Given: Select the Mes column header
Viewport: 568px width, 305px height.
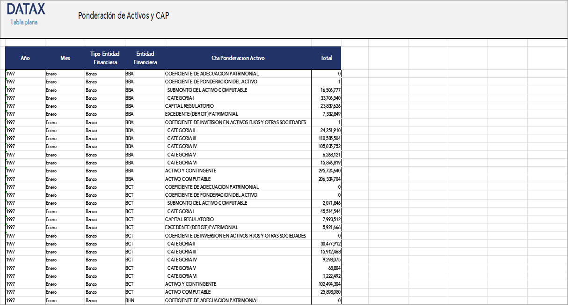Looking at the screenshot, I should coord(65,58).
